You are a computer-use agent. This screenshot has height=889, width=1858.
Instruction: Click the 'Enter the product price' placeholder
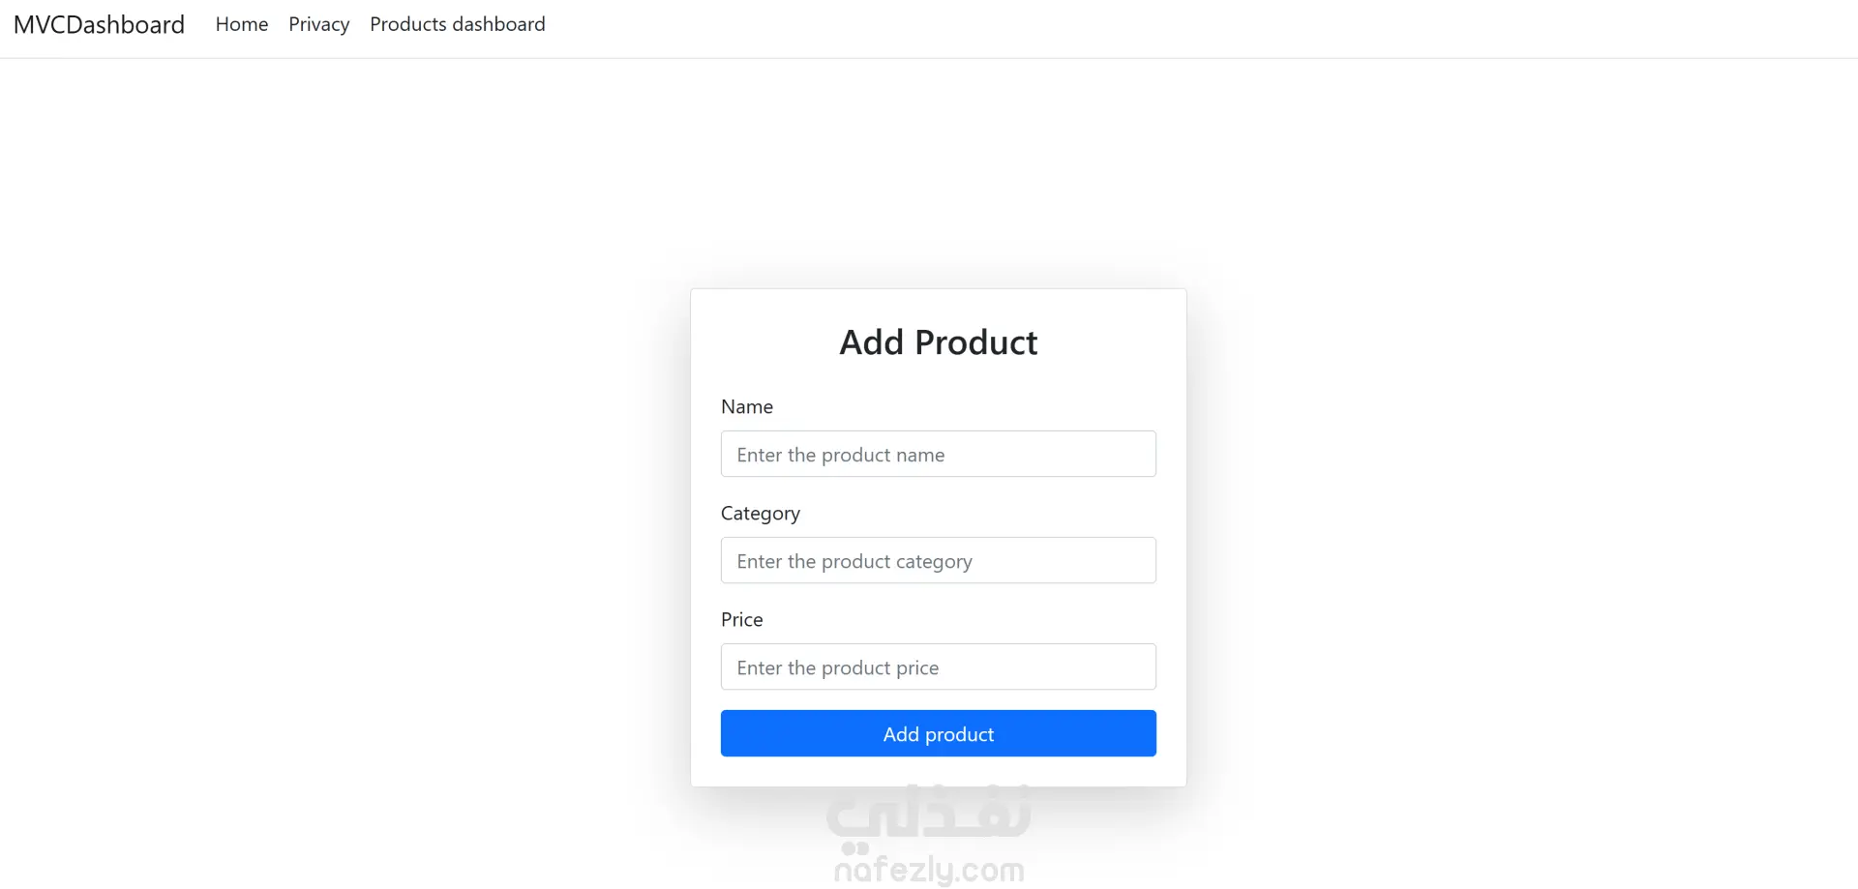837,667
